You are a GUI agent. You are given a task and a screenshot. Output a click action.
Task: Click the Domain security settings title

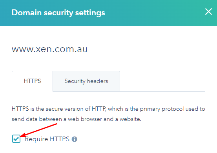click(x=58, y=13)
